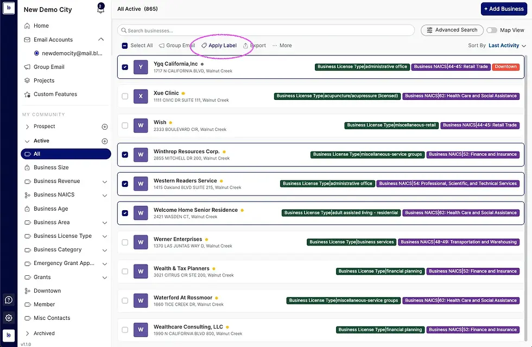
Task: Open the help question mark icon
Action: pyautogui.click(x=9, y=300)
